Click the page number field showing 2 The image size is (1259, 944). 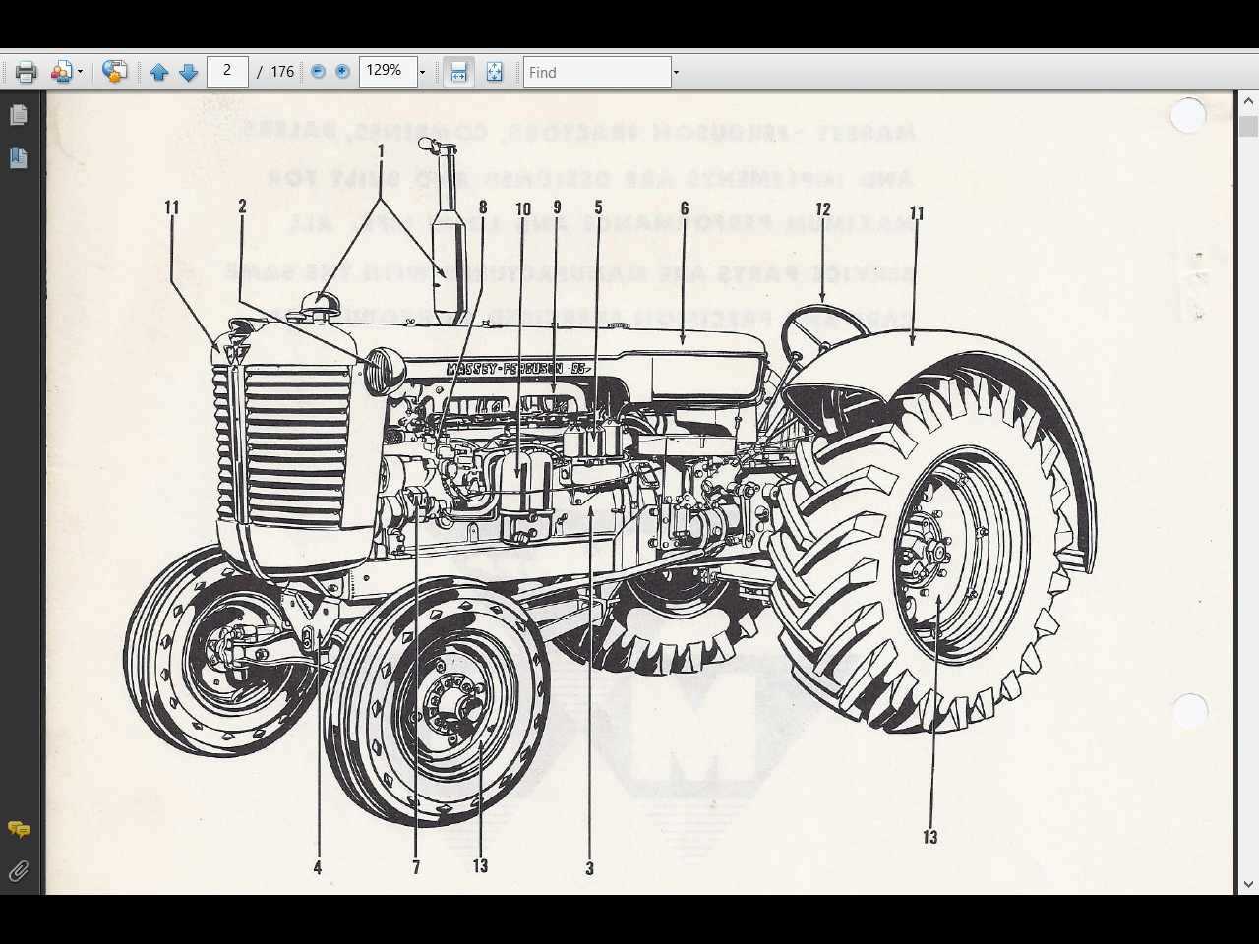pyautogui.click(x=227, y=71)
